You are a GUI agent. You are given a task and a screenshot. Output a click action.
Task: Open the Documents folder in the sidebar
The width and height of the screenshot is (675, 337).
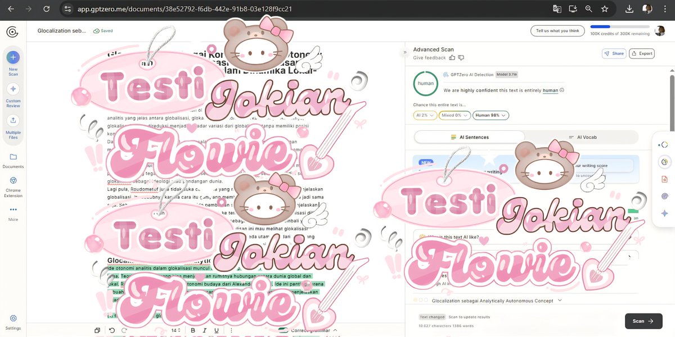13,161
